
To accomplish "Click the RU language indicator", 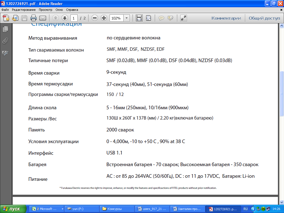I will tap(245, 209).
